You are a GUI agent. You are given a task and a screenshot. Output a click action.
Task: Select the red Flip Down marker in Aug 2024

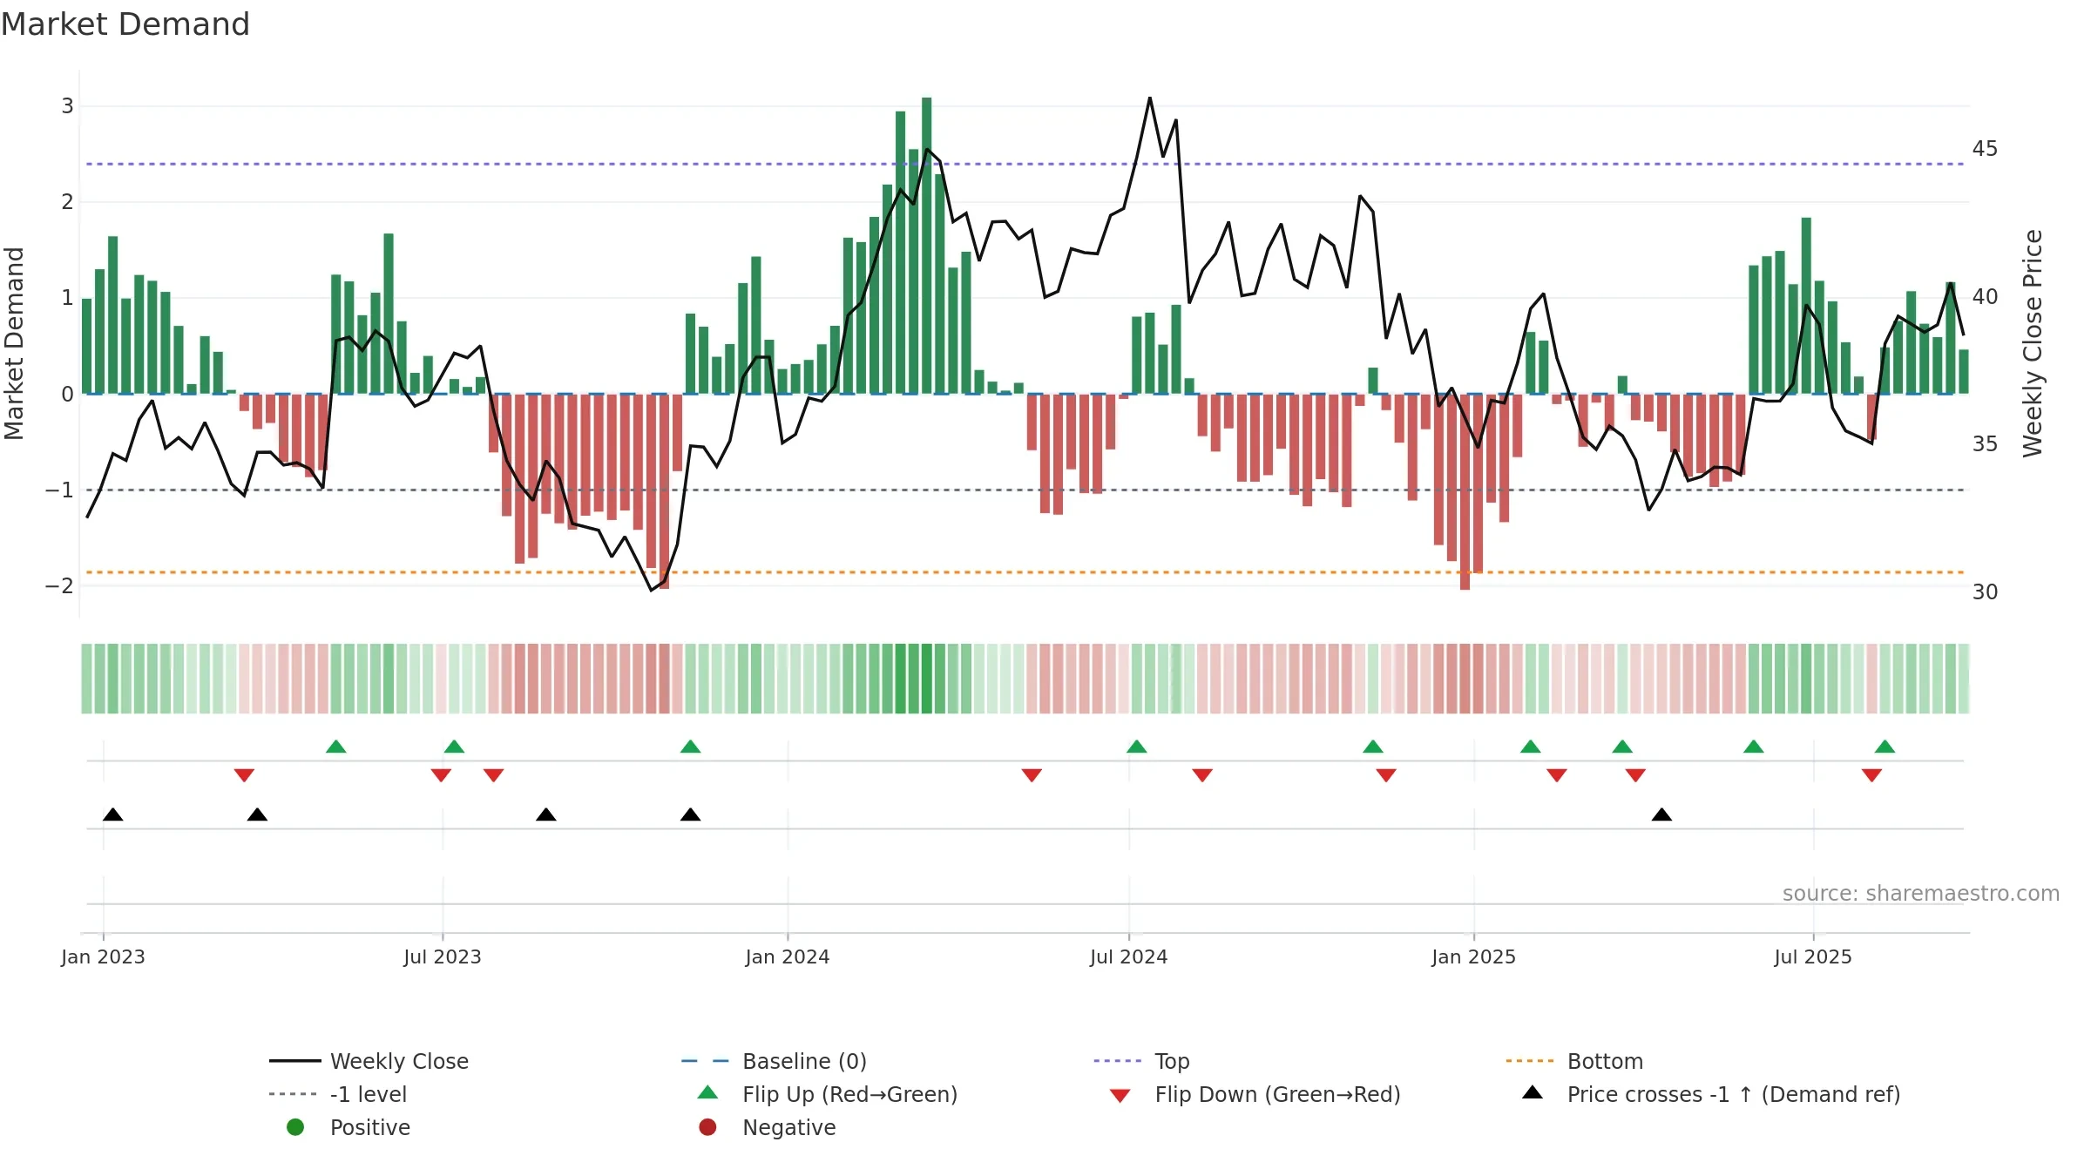1202,775
